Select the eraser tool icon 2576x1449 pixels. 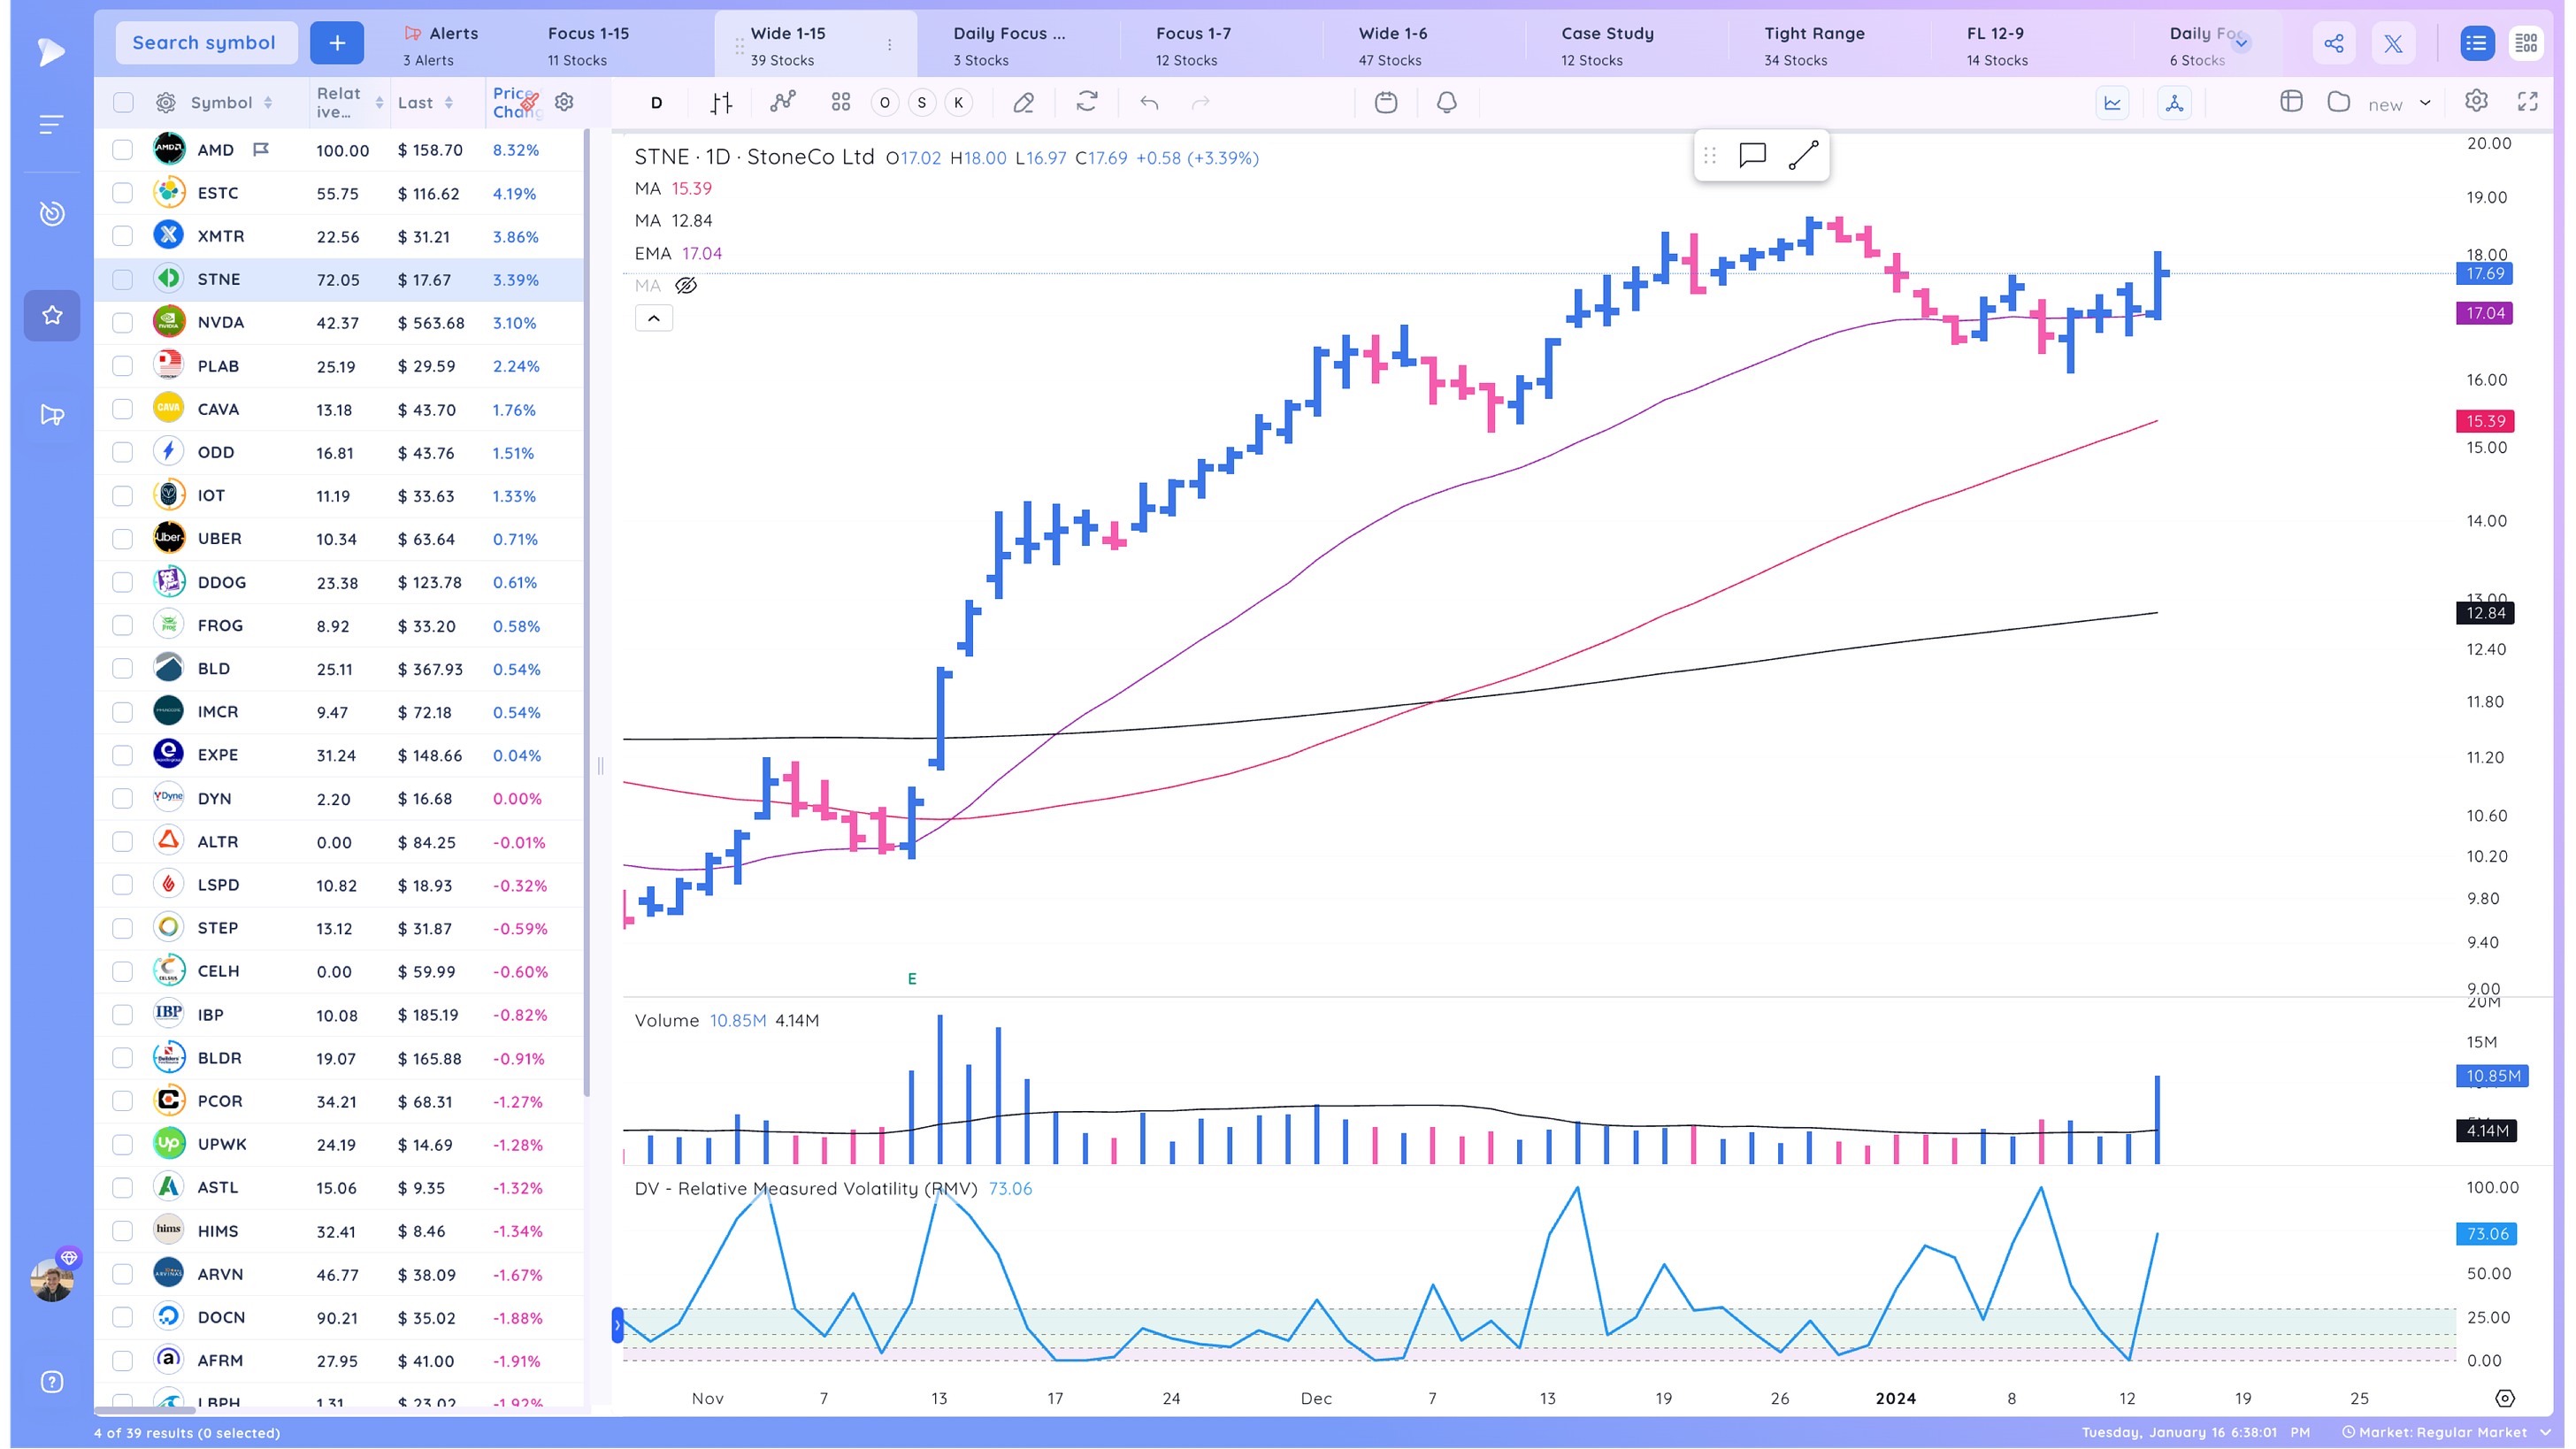(x=1023, y=102)
